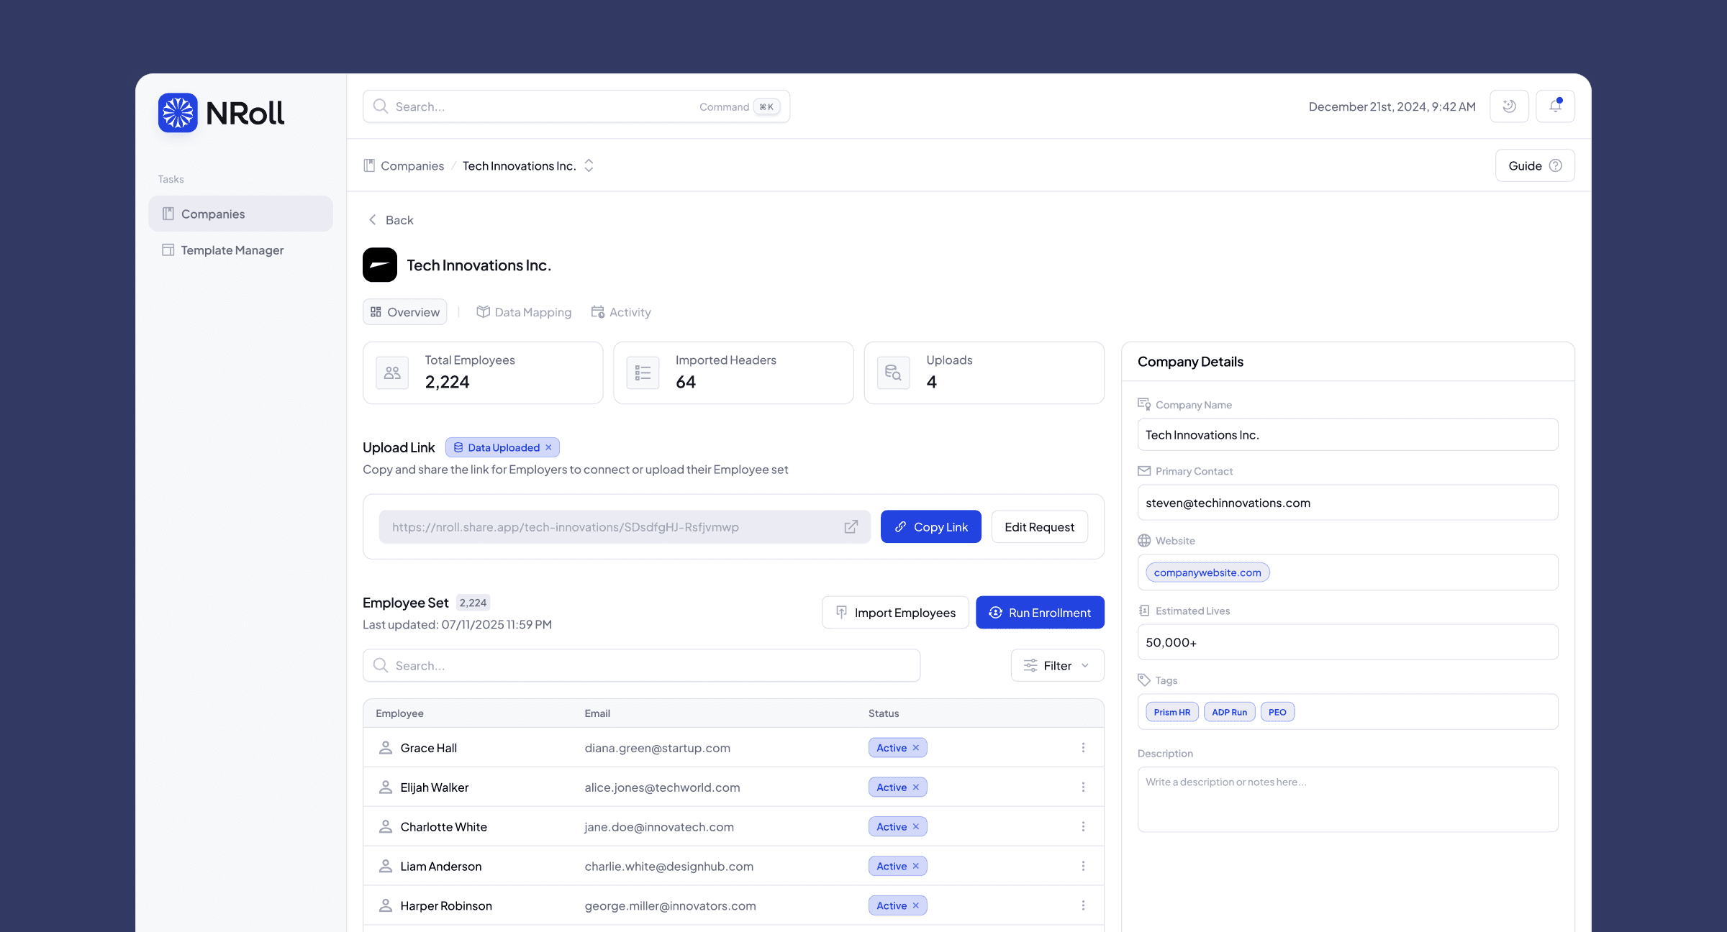Switch to the Data Mapping tab
Screen dimensions: 1727x932
(524, 312)
